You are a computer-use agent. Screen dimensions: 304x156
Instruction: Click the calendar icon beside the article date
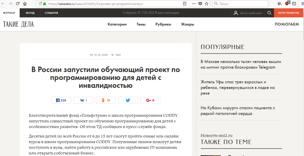click(x=92, y=55)
